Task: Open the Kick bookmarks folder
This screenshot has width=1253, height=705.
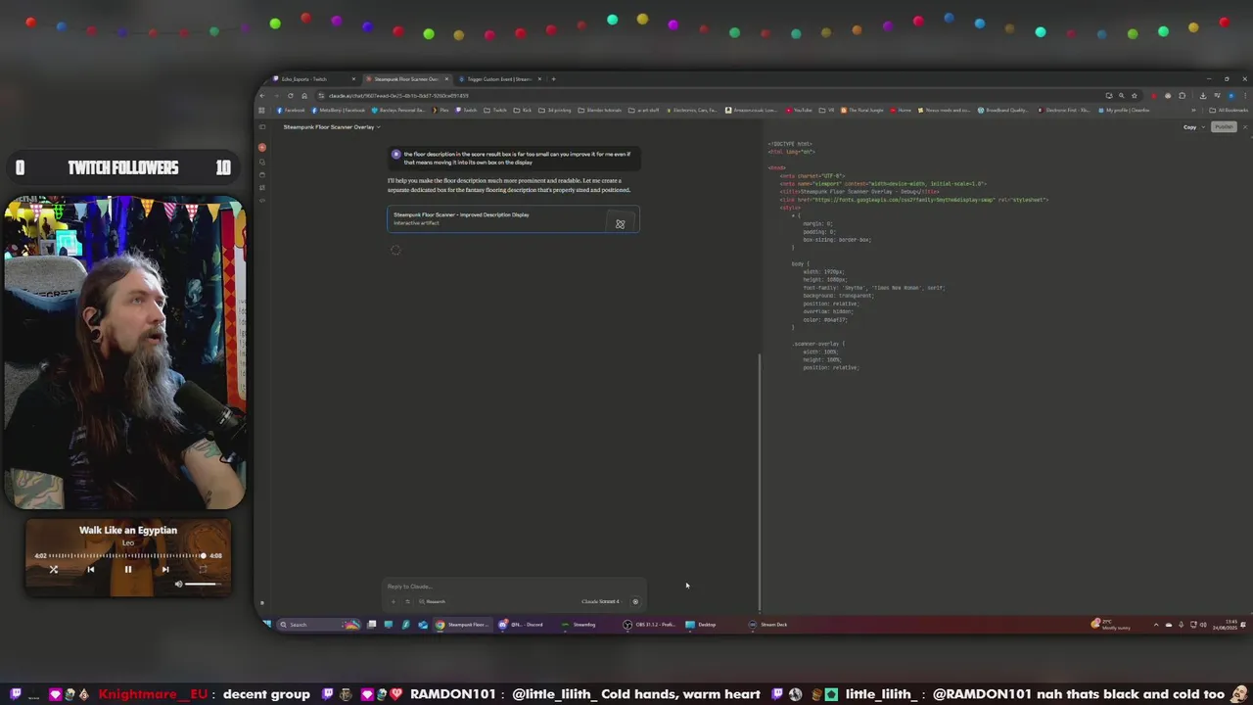Action: point(523,110)
